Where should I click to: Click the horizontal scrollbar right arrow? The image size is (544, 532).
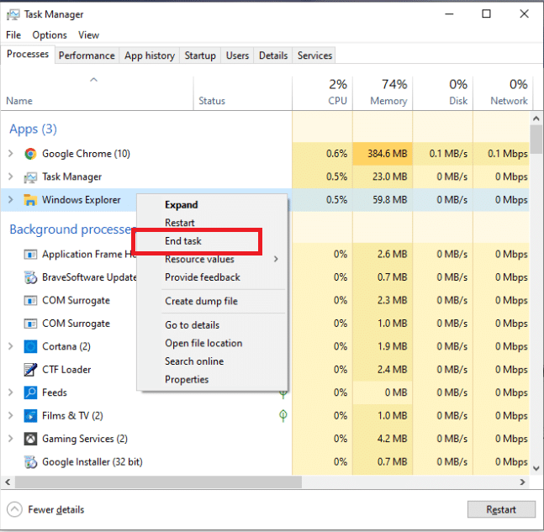click(x=522, y=482)
